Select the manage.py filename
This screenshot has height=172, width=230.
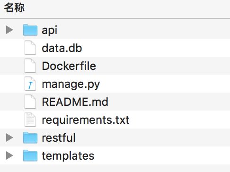pyautogui.click(x=71, y=85)
